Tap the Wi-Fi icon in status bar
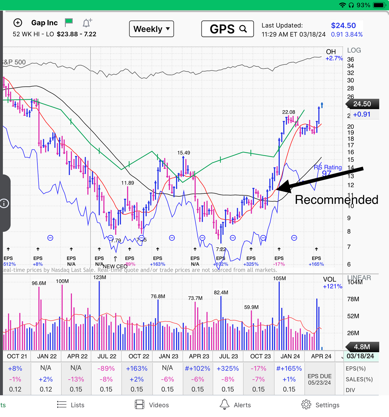The width and height of the screenshot is (389, 417). click(342, 5)
